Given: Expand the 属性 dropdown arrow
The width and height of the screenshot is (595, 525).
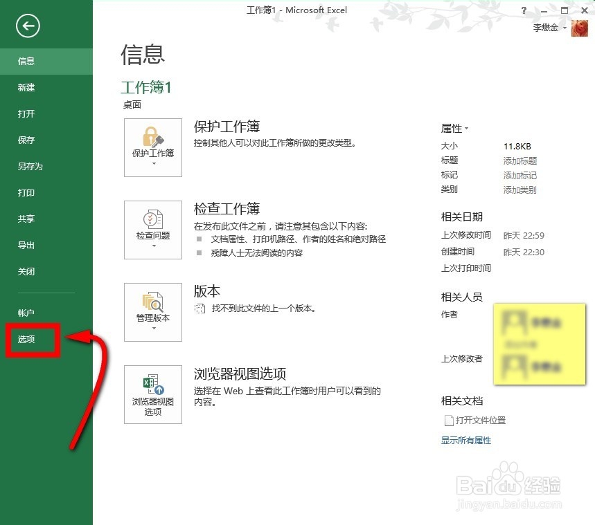Looking at the screenshot, I should coord(466,129).
